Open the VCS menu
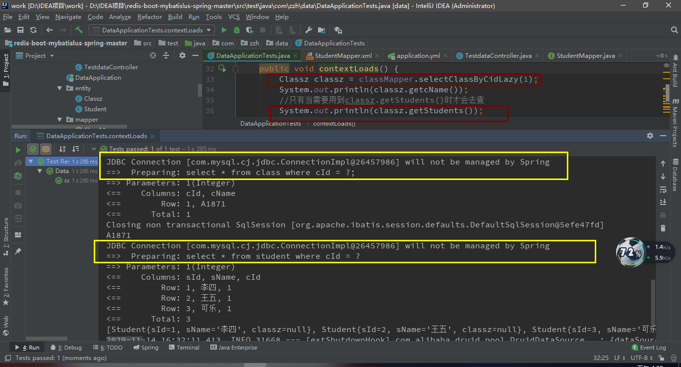 234,17
